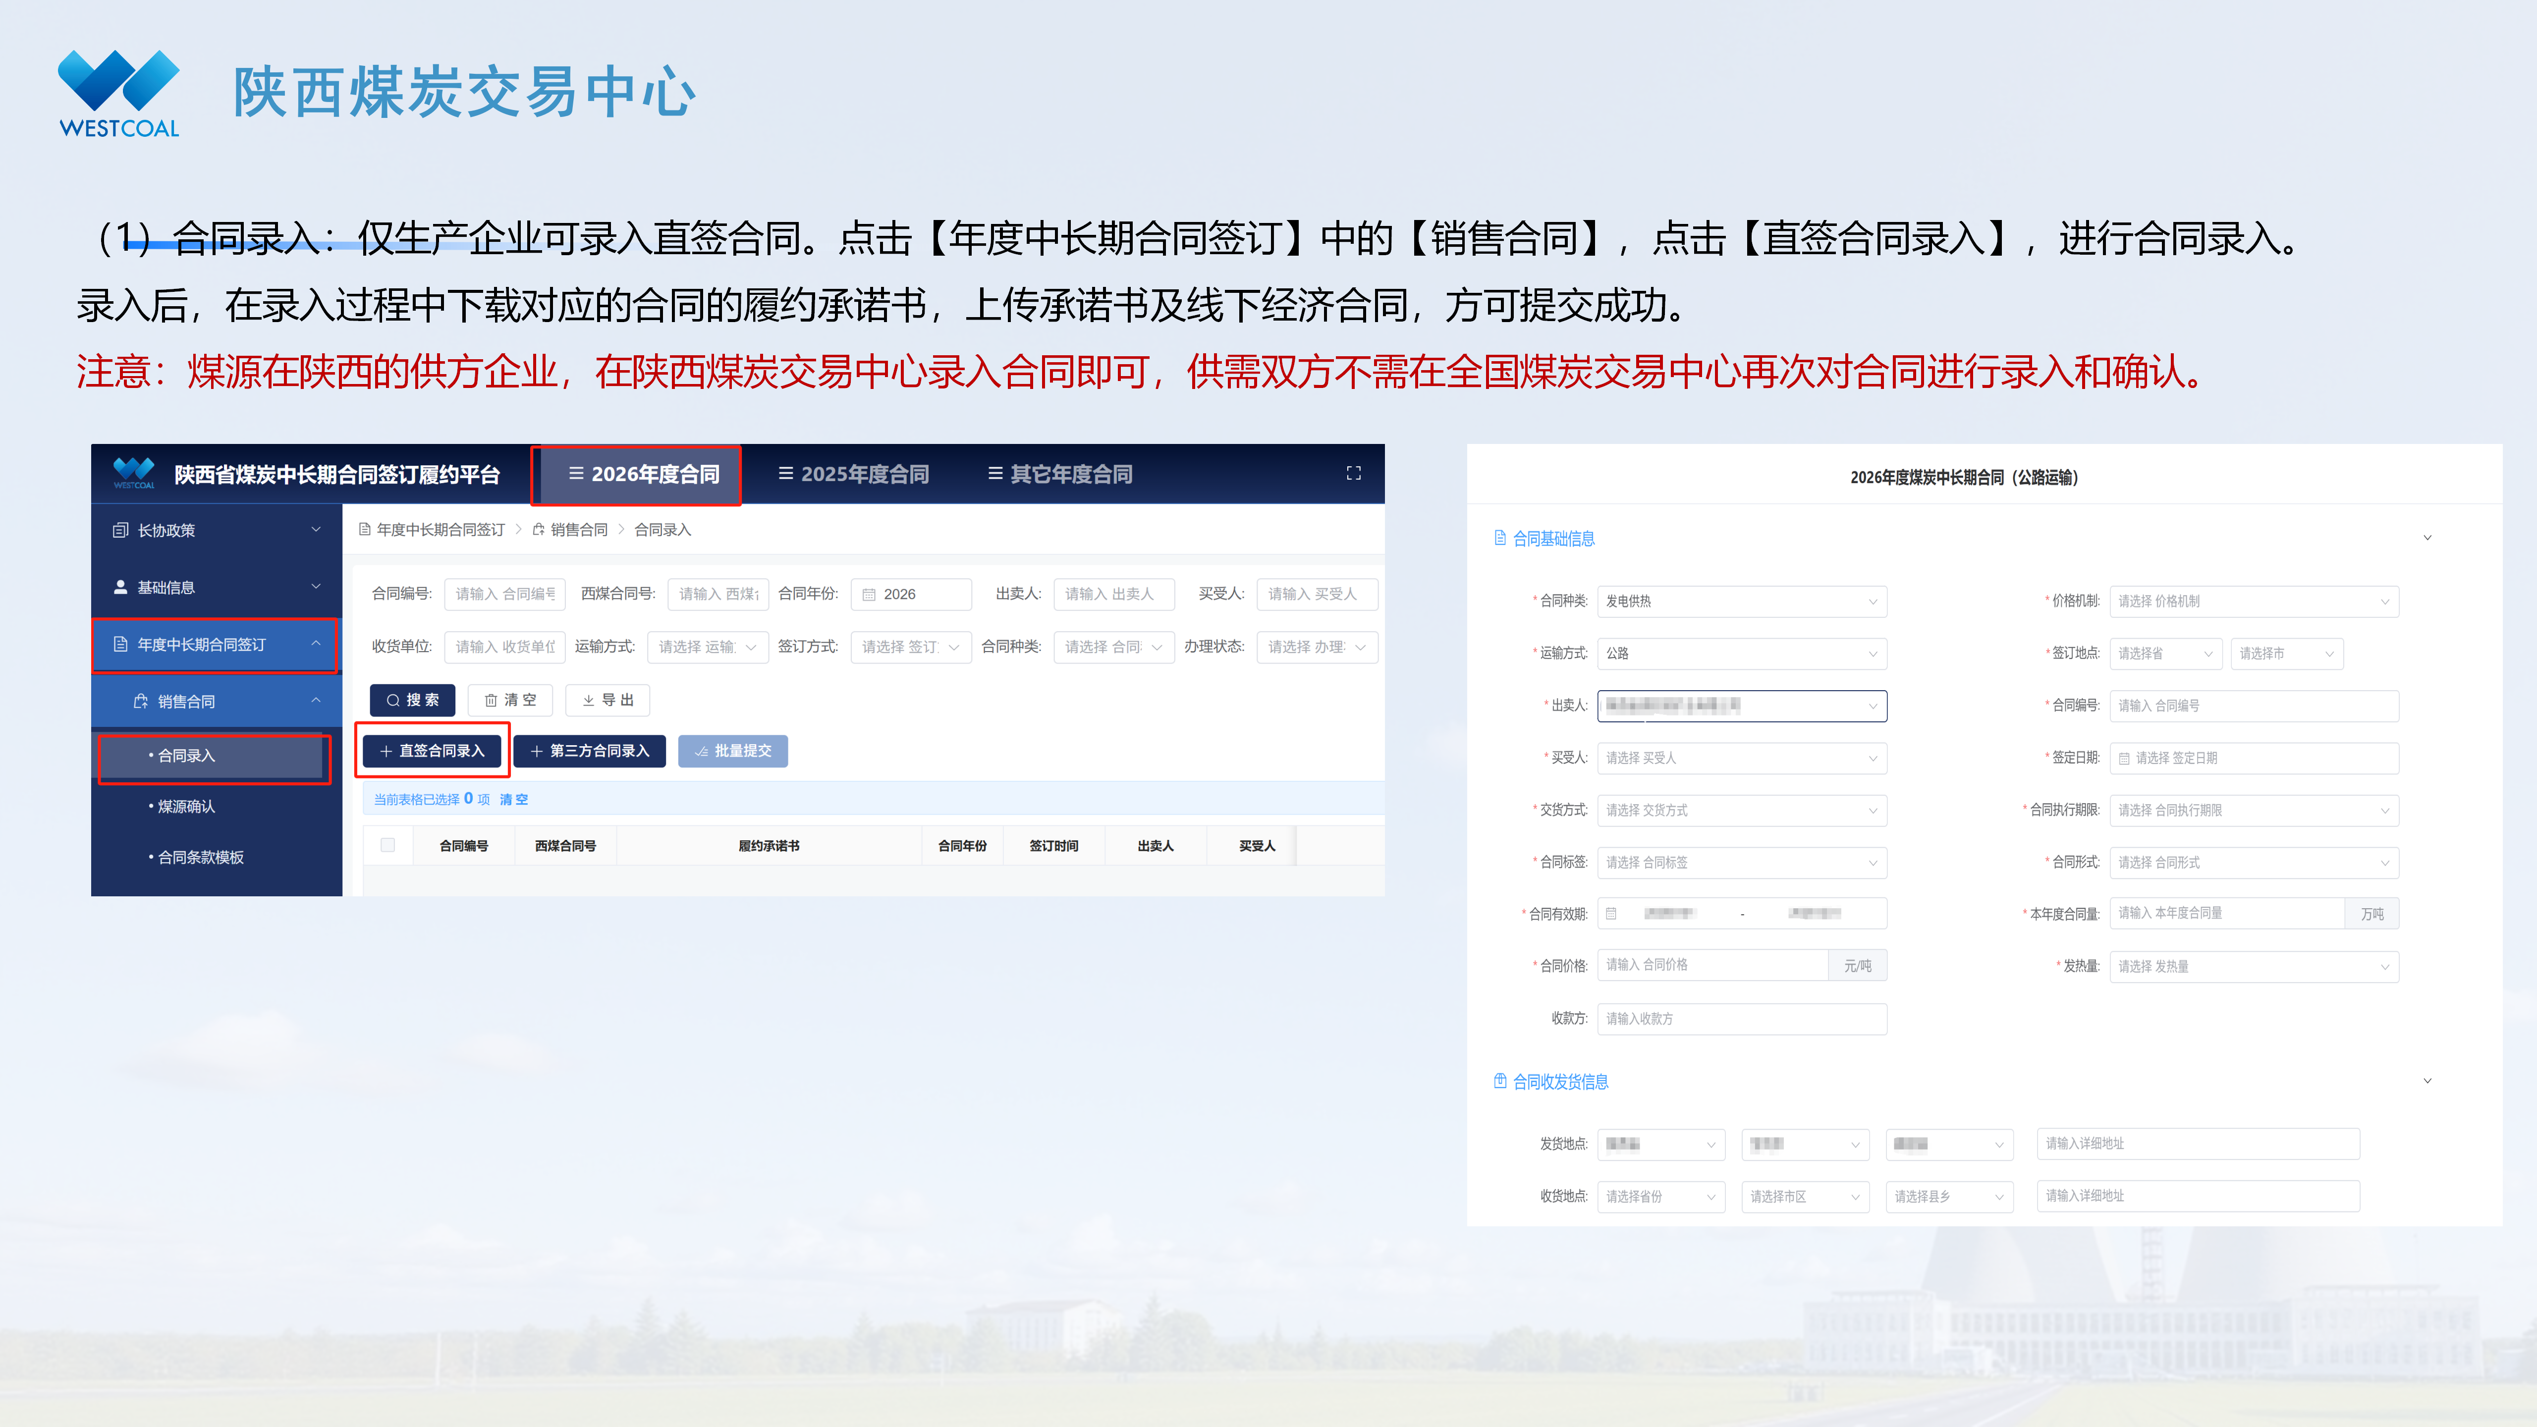This screenshot has width=2537, height=1427.
Task: Expand the 合同形式 dropdown
Action: pos(2254,863)
